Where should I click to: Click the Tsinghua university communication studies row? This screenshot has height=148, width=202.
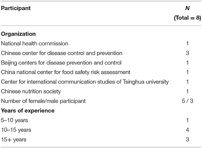(x=101, y=82)
